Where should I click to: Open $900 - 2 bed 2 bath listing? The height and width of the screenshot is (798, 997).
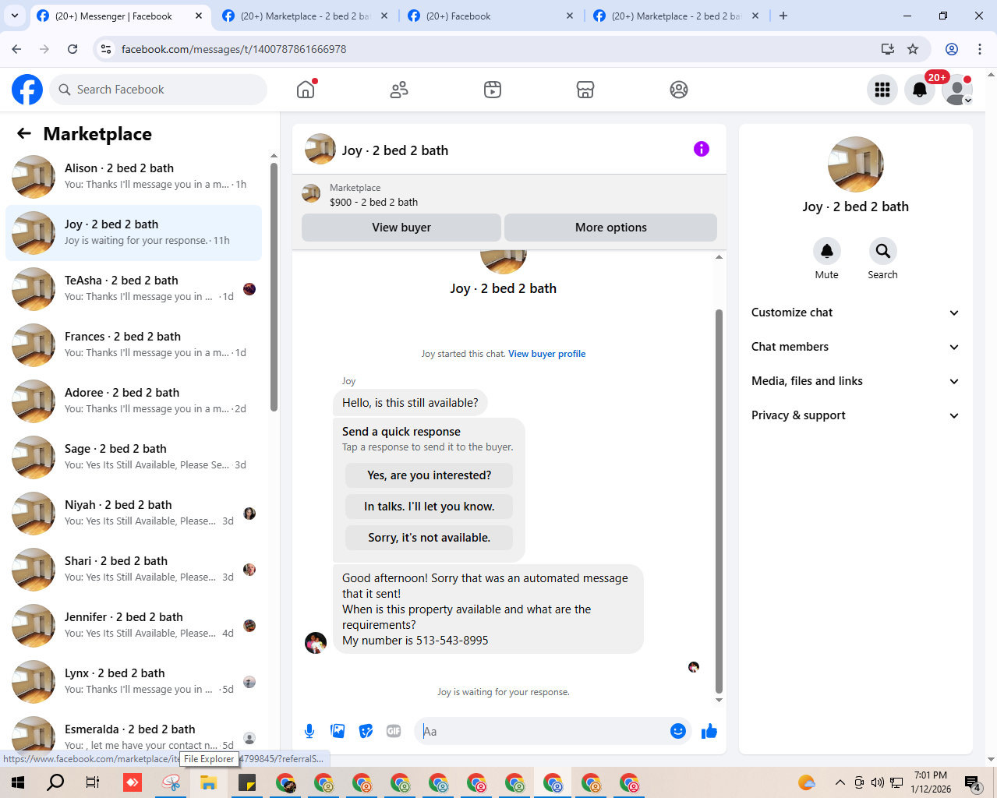[x=373, y=202]
